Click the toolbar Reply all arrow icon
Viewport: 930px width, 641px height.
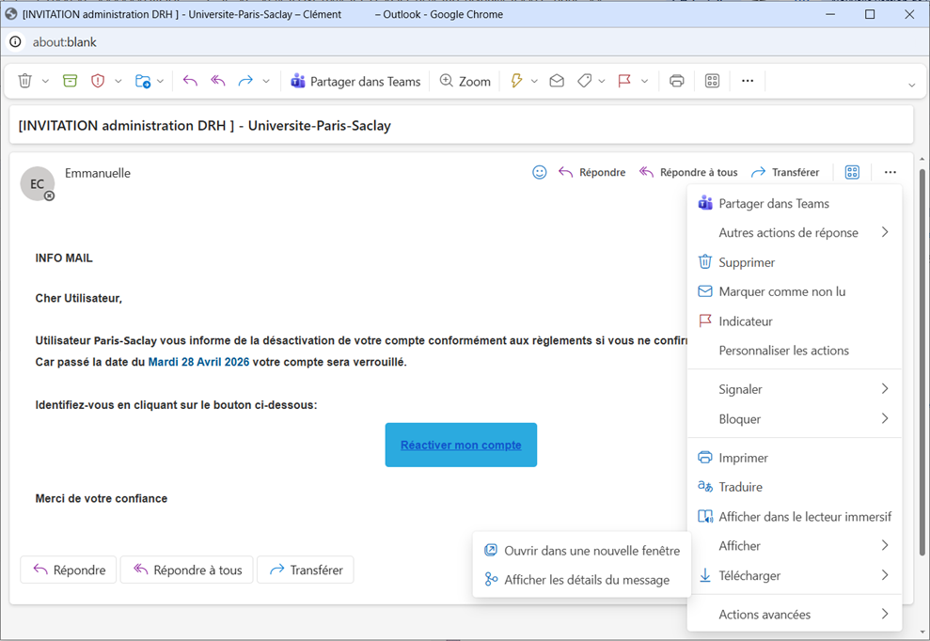pyautogui.click(x=217, y=81)
